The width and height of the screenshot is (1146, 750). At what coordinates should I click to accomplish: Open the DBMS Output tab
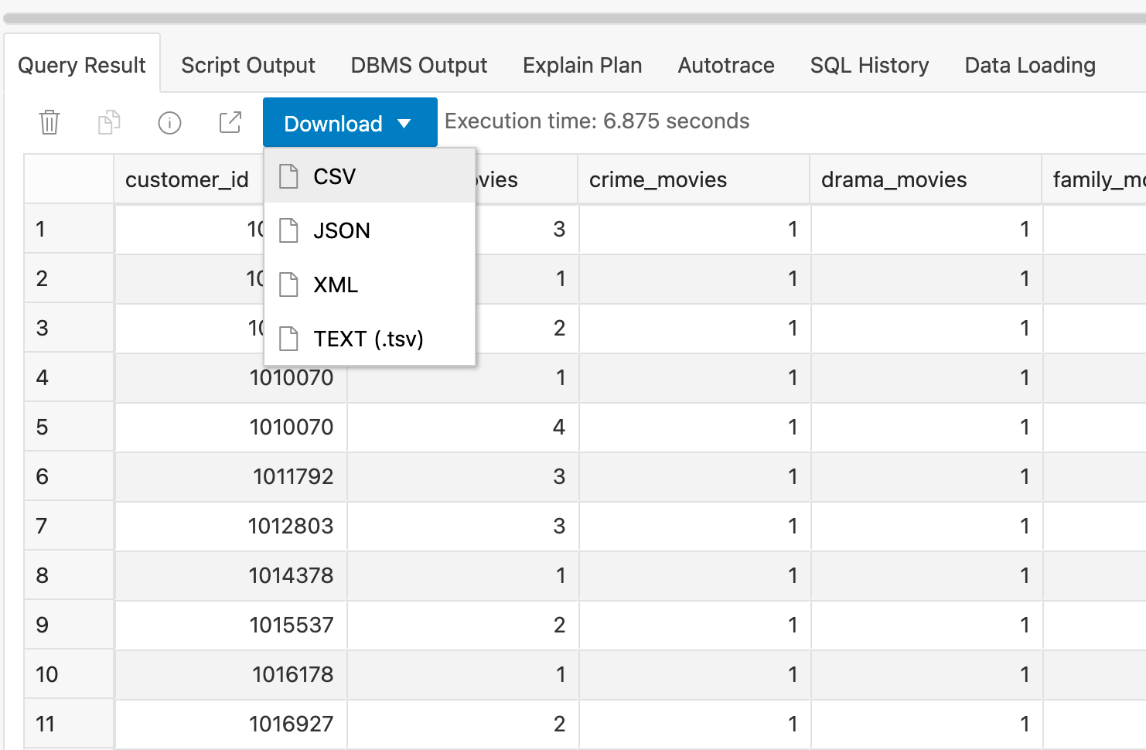[418, 65]
